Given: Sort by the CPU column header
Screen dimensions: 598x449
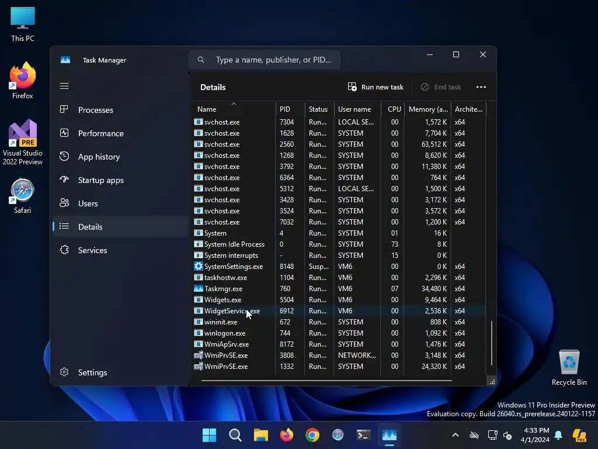Looking at the screenshot, I should [393, 109].
